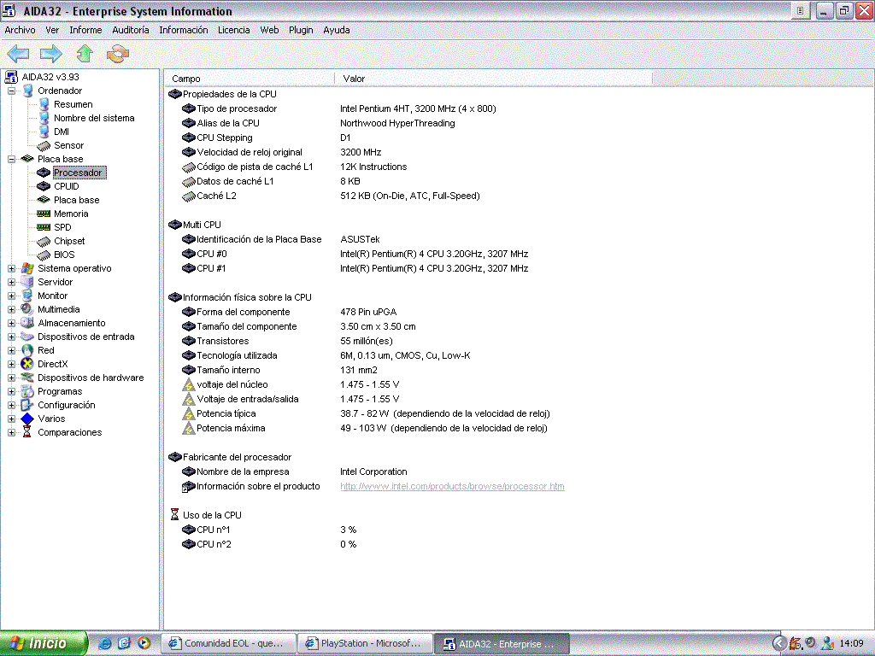The width and height of the screenshot is (875, 656).
Task: Select the Placa base child tree item
Action: (76, 200)
